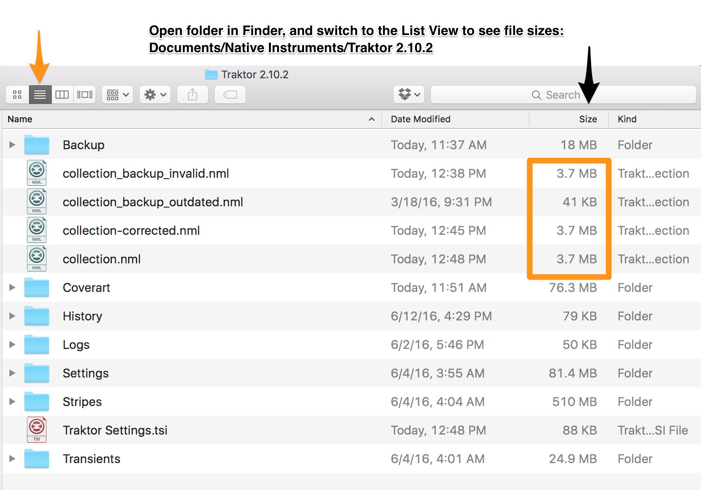Viewport: 701px width, 490px height.
Task: Expand the Settings folder
Action: click(12, 373)
